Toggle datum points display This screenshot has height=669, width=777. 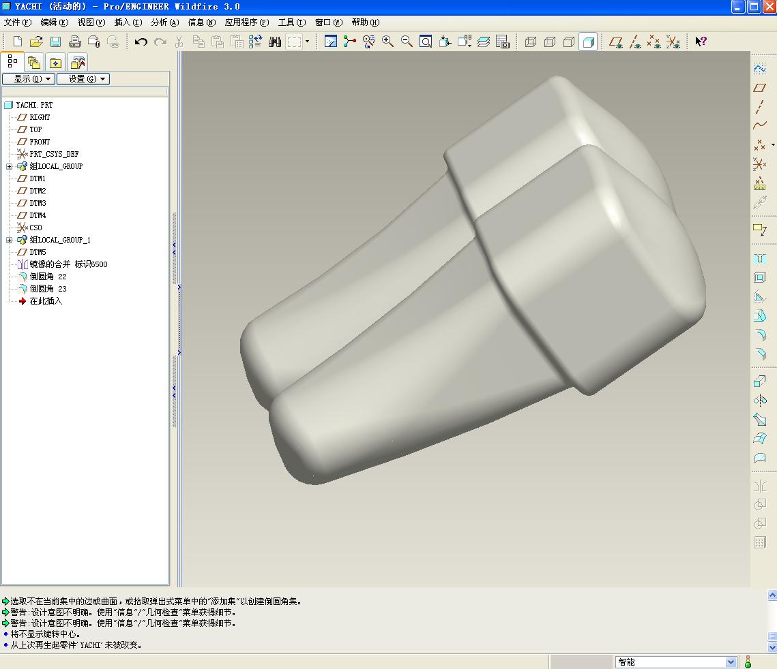coord(654,42)
